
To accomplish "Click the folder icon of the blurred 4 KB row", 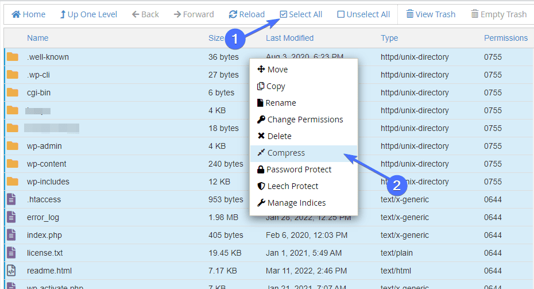I will coord(13,110).
